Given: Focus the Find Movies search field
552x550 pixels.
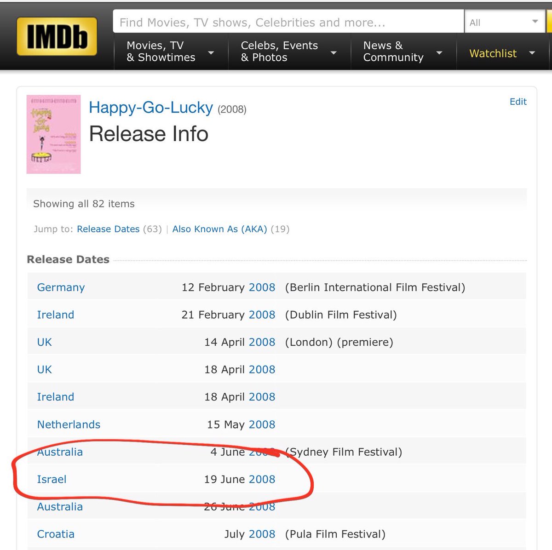Looking at the screenshot, I should coord(288,22).
